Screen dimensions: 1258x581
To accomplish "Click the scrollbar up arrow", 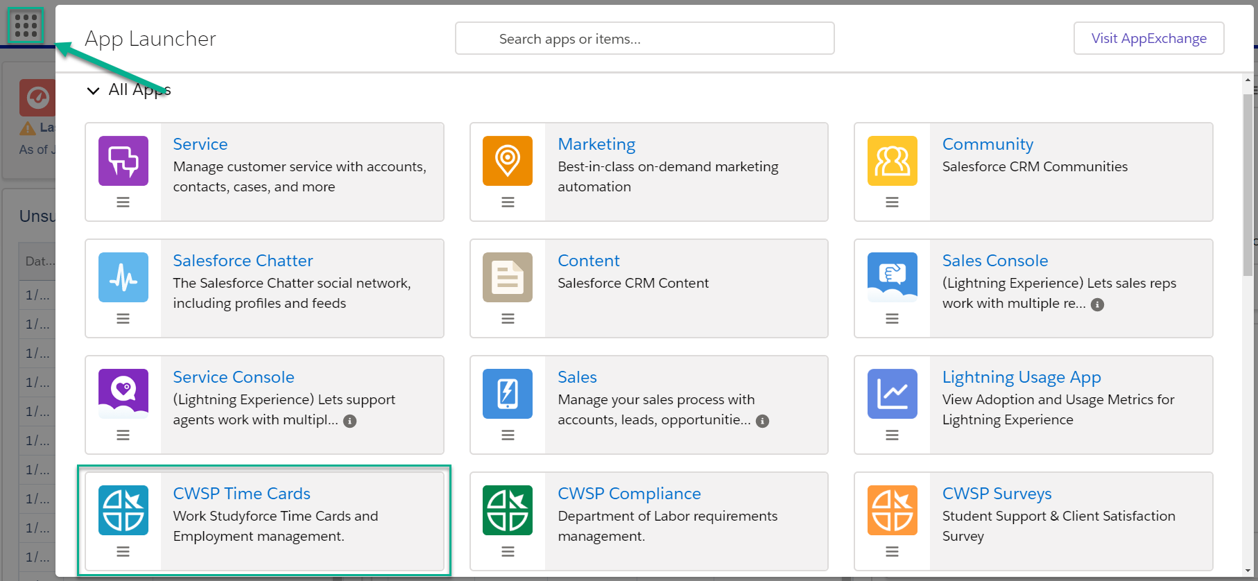I will [1248, 80].
